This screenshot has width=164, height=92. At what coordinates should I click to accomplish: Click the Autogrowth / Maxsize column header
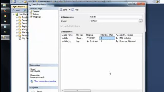pyautogui.click(x=125, y=35)
